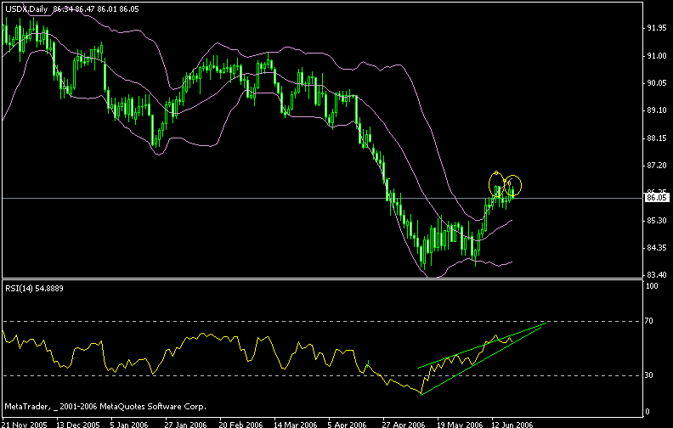This screenshot has width=673, height=428.
Task: Click the 70 level on RSI scale
Action: (x=648, y=321)
